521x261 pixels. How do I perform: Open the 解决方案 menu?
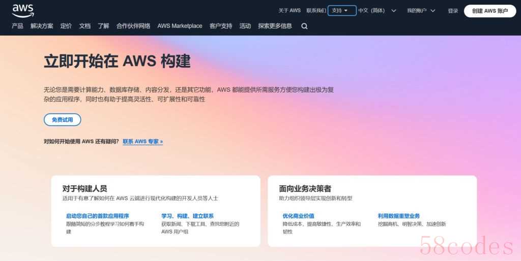click(x=42, y=26)
